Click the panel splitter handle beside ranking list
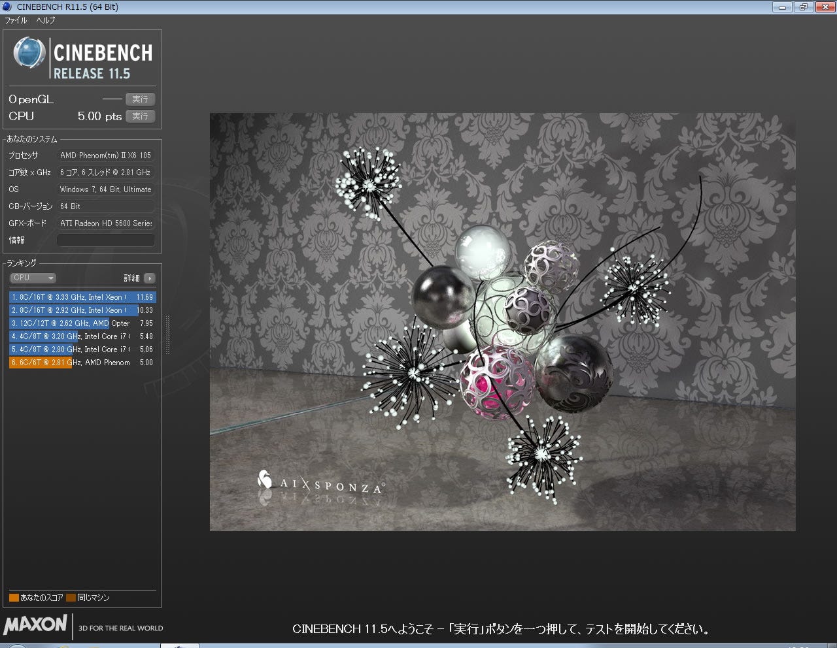 coord(168,334)
